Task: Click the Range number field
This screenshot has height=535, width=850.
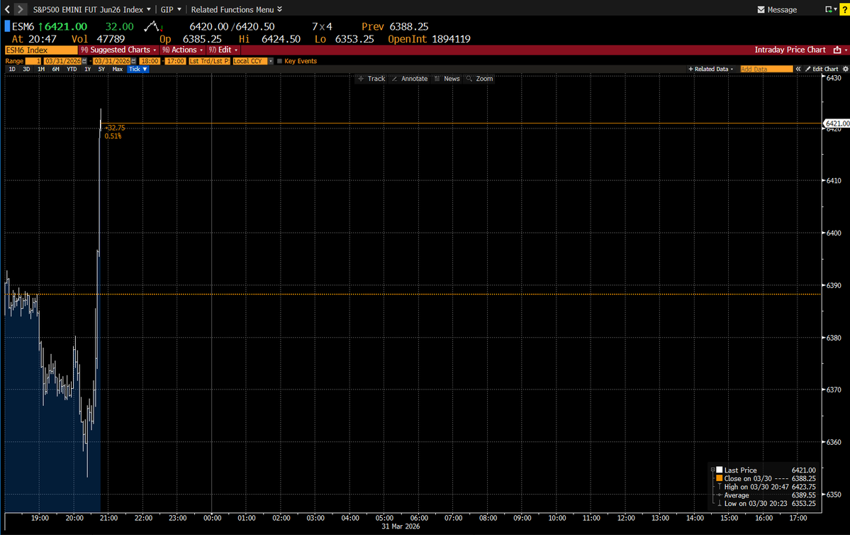Action: (33, 61)
